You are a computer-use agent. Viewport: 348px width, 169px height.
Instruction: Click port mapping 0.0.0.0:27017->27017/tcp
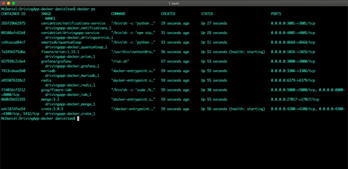coord(295,99)
